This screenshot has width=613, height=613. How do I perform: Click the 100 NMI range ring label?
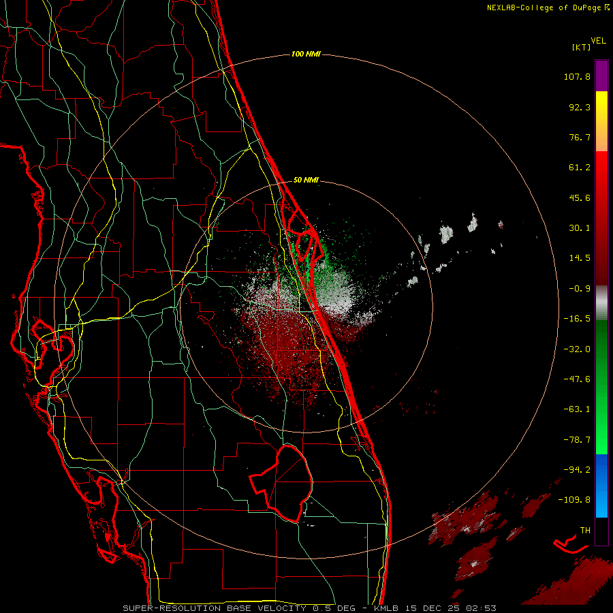[306, 54]
